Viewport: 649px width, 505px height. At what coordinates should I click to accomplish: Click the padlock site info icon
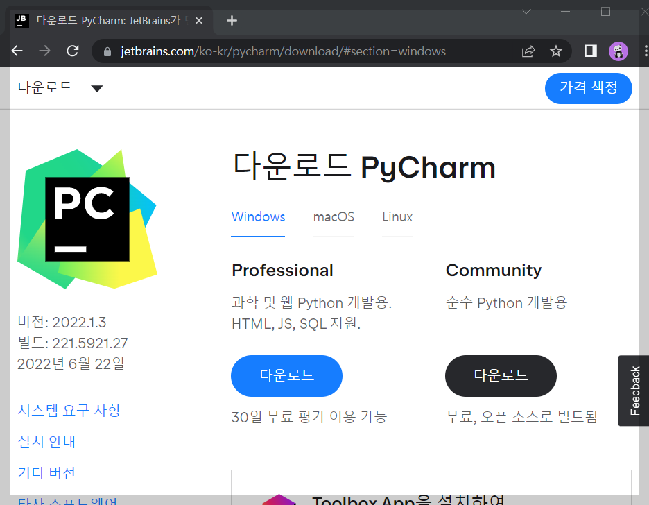[x=107, y=51]
